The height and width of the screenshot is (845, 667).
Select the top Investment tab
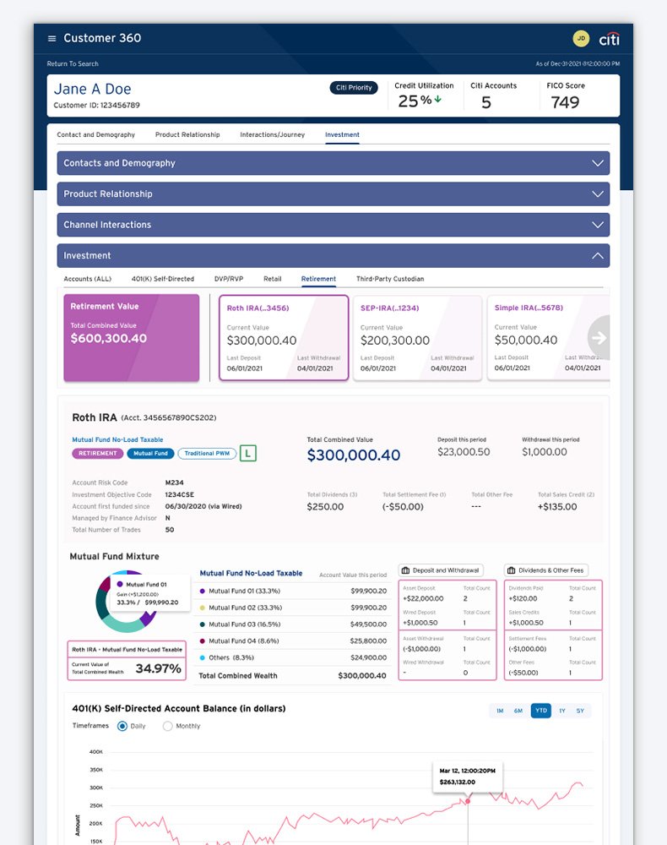click(343, 134)
